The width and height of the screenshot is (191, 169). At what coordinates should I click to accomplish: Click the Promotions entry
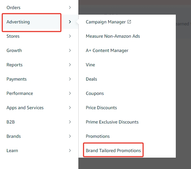tap(98, 136)
